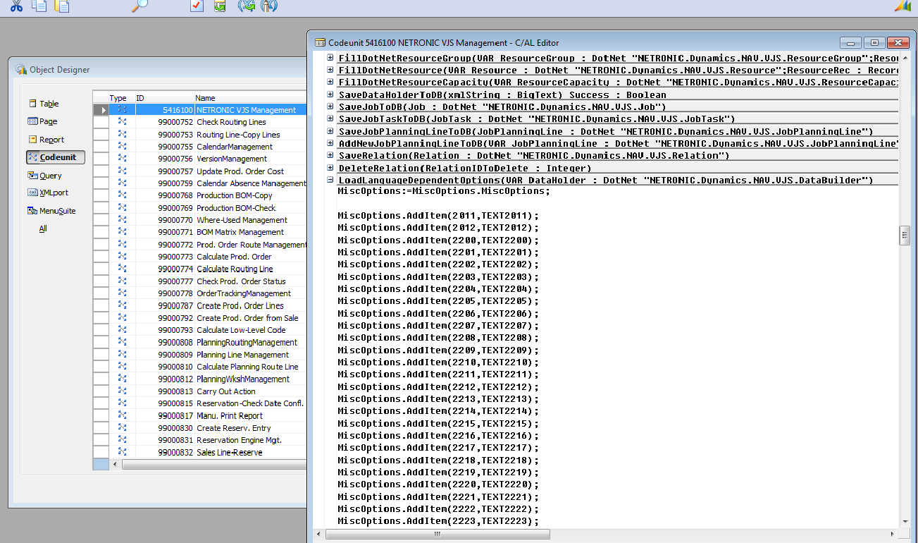
Task: Click the Copy toolbar icon
Action: [x=39, y=5]
